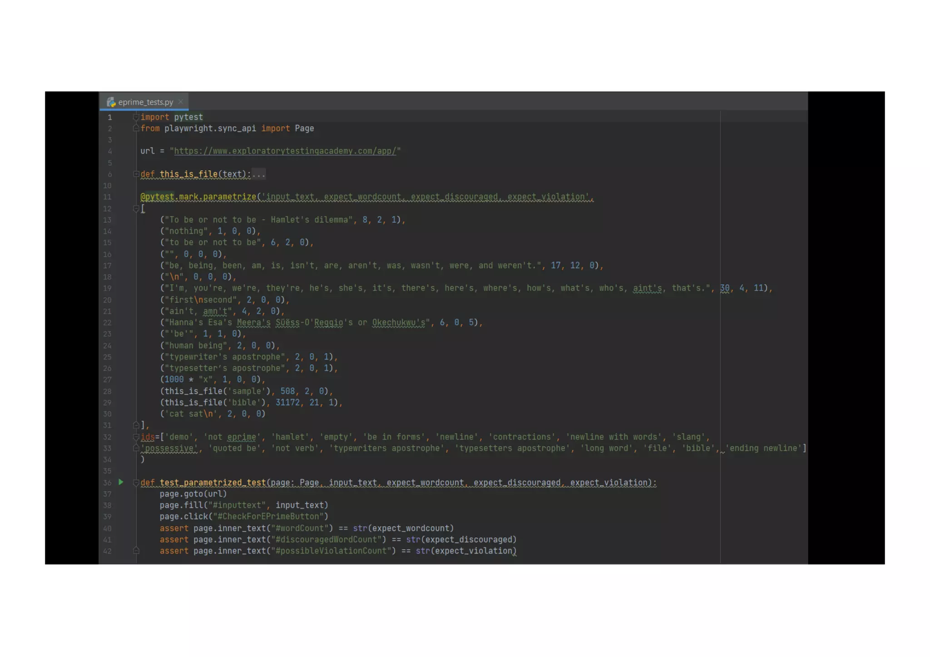The height and width of the screenshot is (657, 930).
Task: Click fold end marker at line 31
Action: pyautogui.click(x=136, y=425)
